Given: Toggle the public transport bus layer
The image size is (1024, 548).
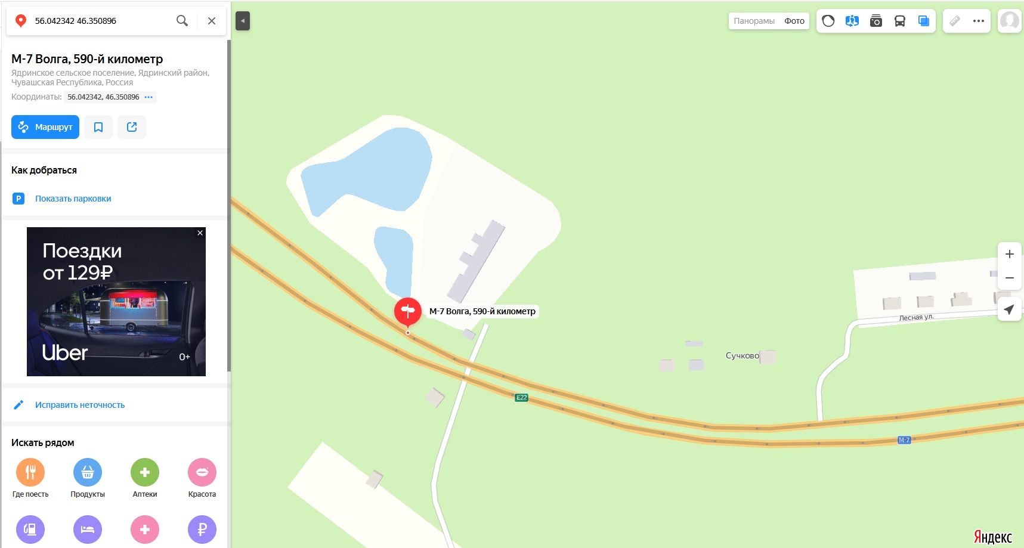Looking at the screenshot, I should 900,21.
